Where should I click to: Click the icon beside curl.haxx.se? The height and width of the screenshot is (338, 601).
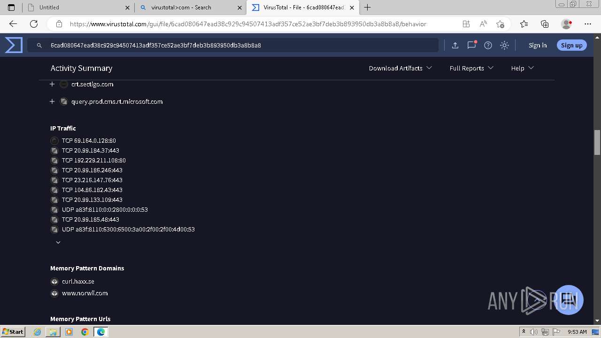click(x=54, y=282)
